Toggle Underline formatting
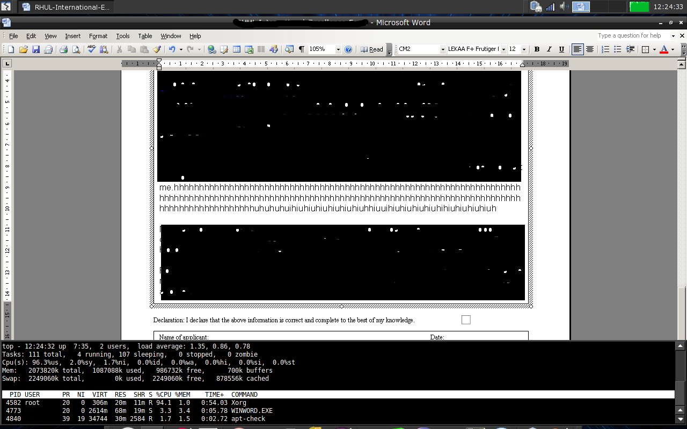 pos(561,49)
